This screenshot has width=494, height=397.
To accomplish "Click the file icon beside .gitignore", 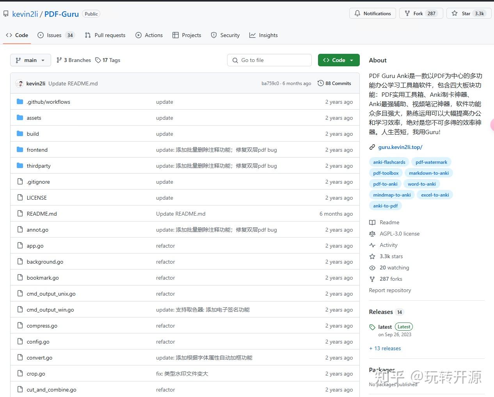I will (x=20, y=182).
